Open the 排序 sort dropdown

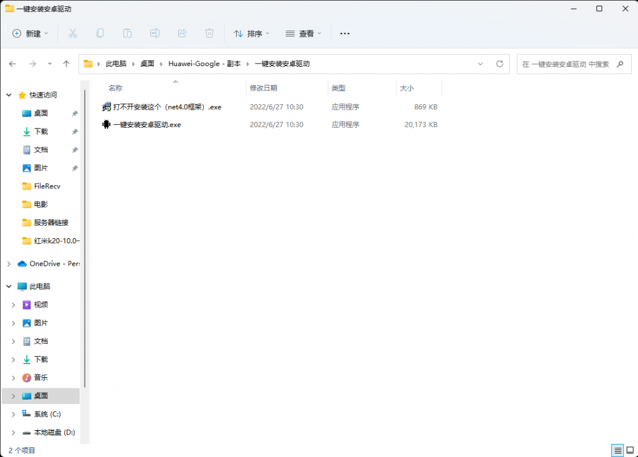click(x=252, y=34)
